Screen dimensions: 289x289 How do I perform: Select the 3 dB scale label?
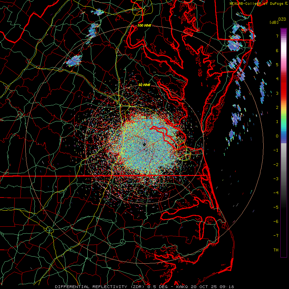pyautogui.click(x=277, y=93)
